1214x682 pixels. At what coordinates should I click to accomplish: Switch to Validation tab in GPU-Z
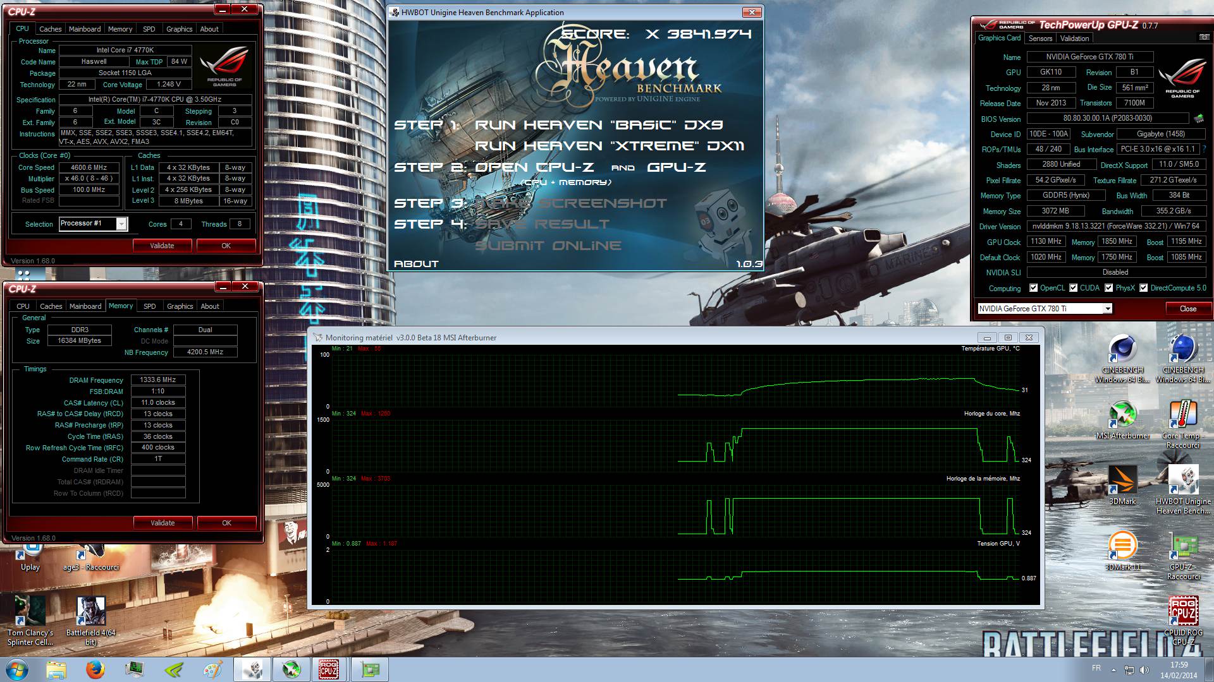1075,39
